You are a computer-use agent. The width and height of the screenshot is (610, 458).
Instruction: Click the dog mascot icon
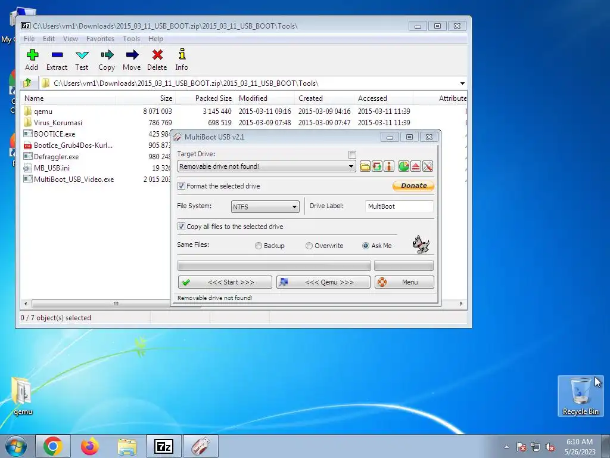pos(421,244)
